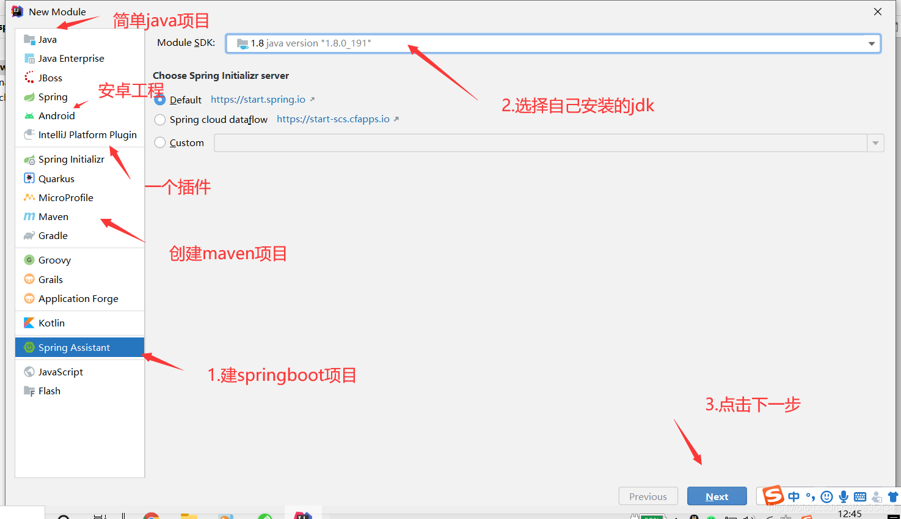901x519 pixels.
Task: Open the start.spring.io link
Action: [258, 99]
